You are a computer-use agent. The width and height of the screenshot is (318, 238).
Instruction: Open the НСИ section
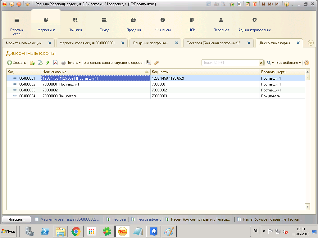coord(192,24)
